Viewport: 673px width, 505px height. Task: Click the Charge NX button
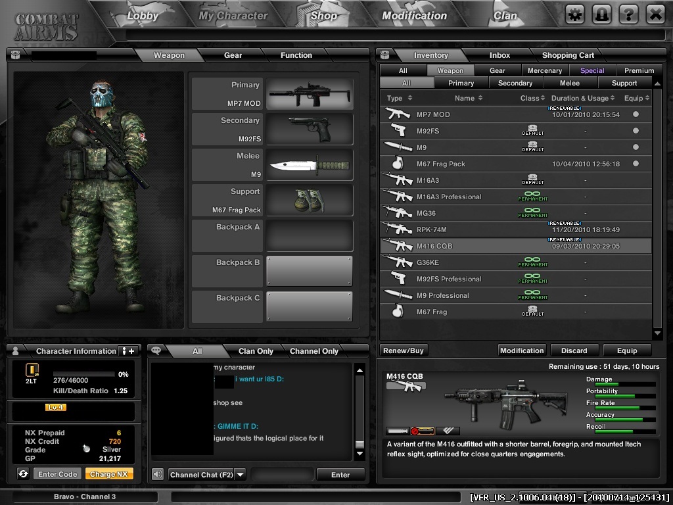(109, 474)
